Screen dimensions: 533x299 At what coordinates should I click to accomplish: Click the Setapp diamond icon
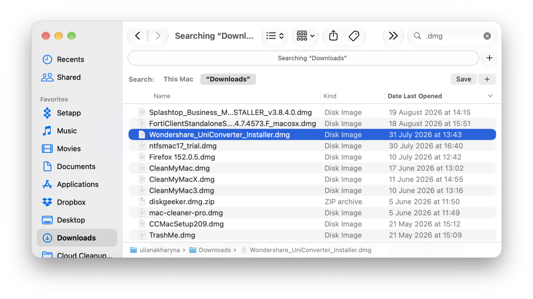(47, 113)
